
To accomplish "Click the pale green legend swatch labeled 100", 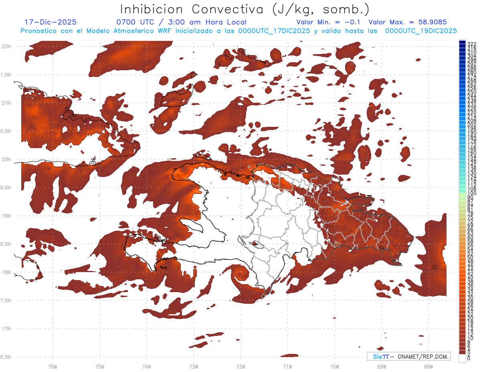I will tap(462, 195).
